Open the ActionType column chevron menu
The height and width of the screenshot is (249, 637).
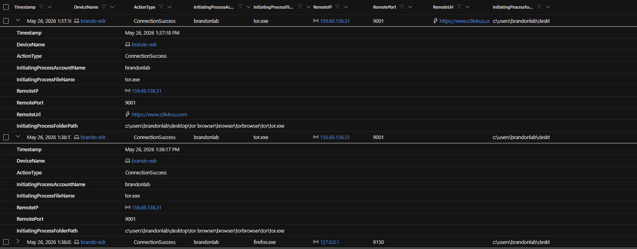click(x=169, y=7)
